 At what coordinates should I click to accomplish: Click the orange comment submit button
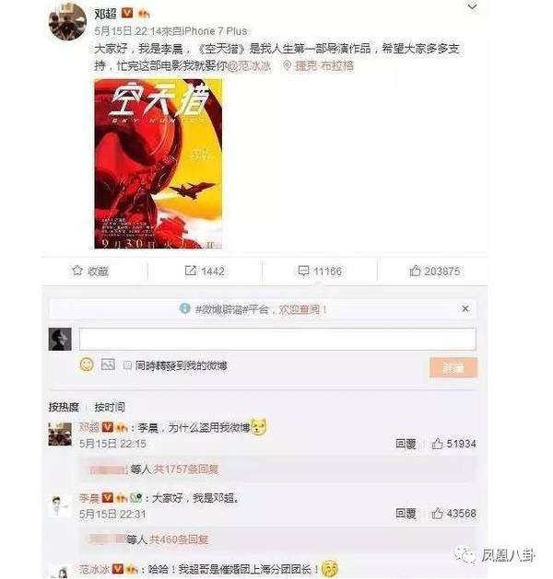point(453,367)
